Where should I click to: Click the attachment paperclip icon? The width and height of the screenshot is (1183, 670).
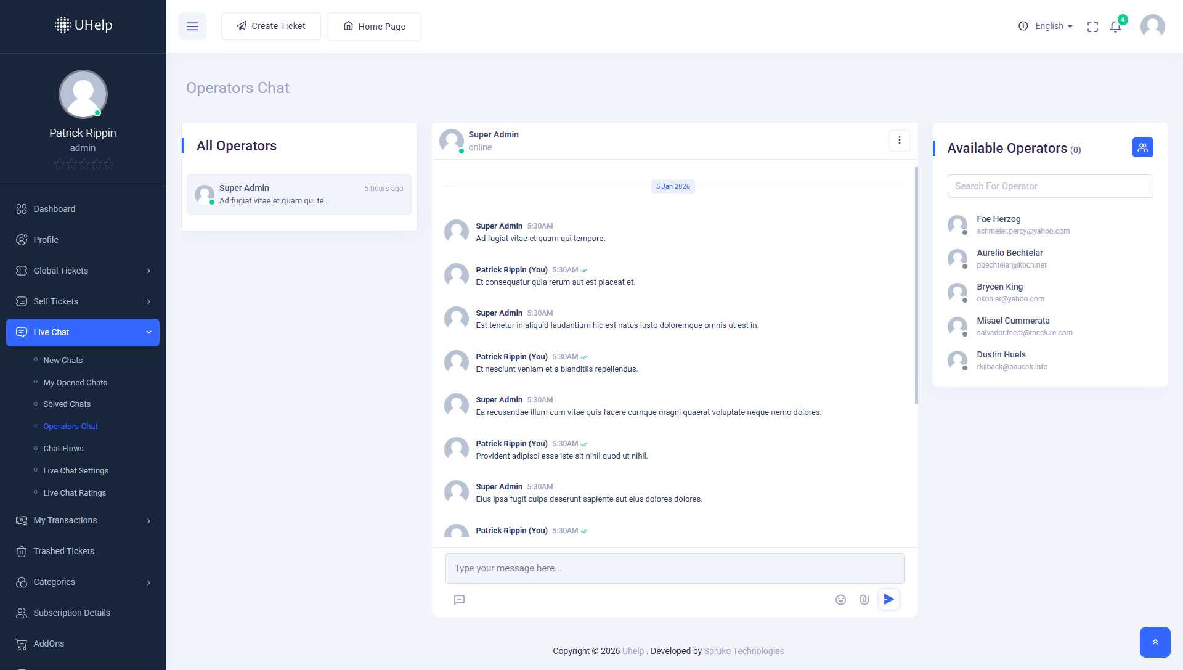[x=864, y=600]
